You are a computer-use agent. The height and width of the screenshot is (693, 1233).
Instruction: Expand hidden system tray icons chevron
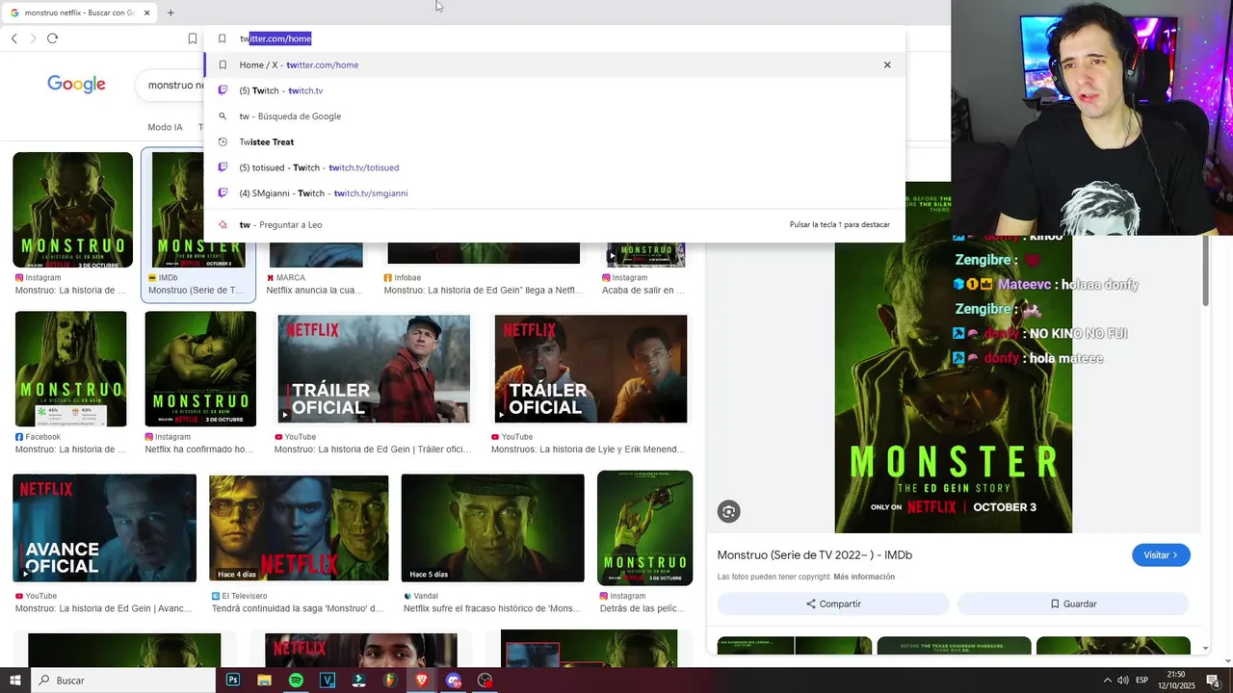1107,680
